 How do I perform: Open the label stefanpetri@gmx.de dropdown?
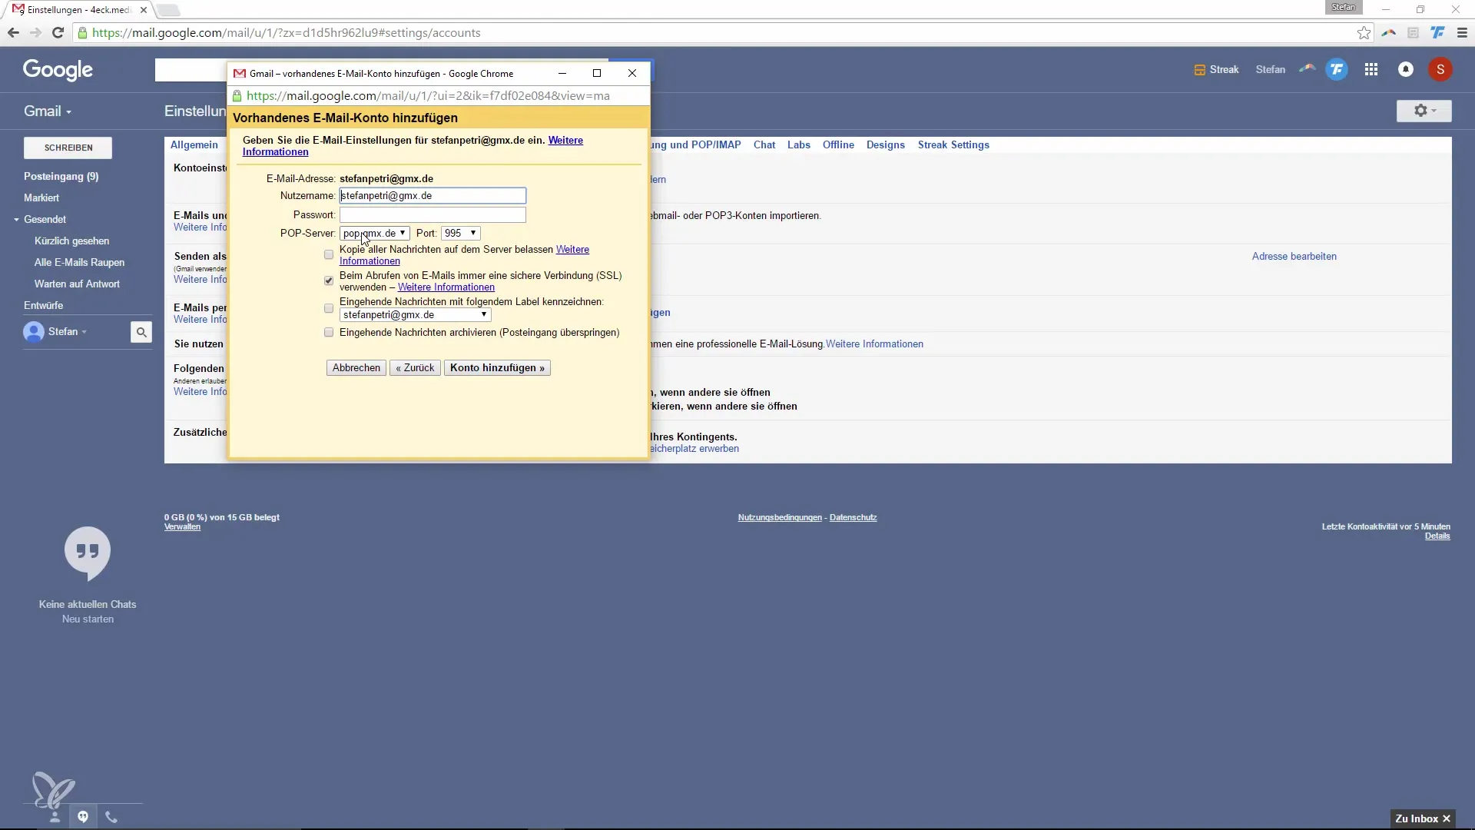(415, 315)
